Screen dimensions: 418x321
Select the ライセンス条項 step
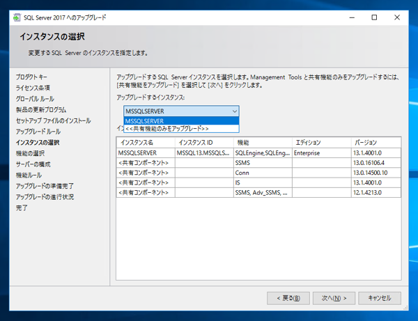[x=33, y=88]
